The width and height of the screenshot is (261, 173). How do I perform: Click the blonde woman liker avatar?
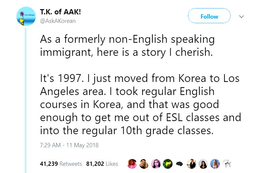tap(215, 164)
